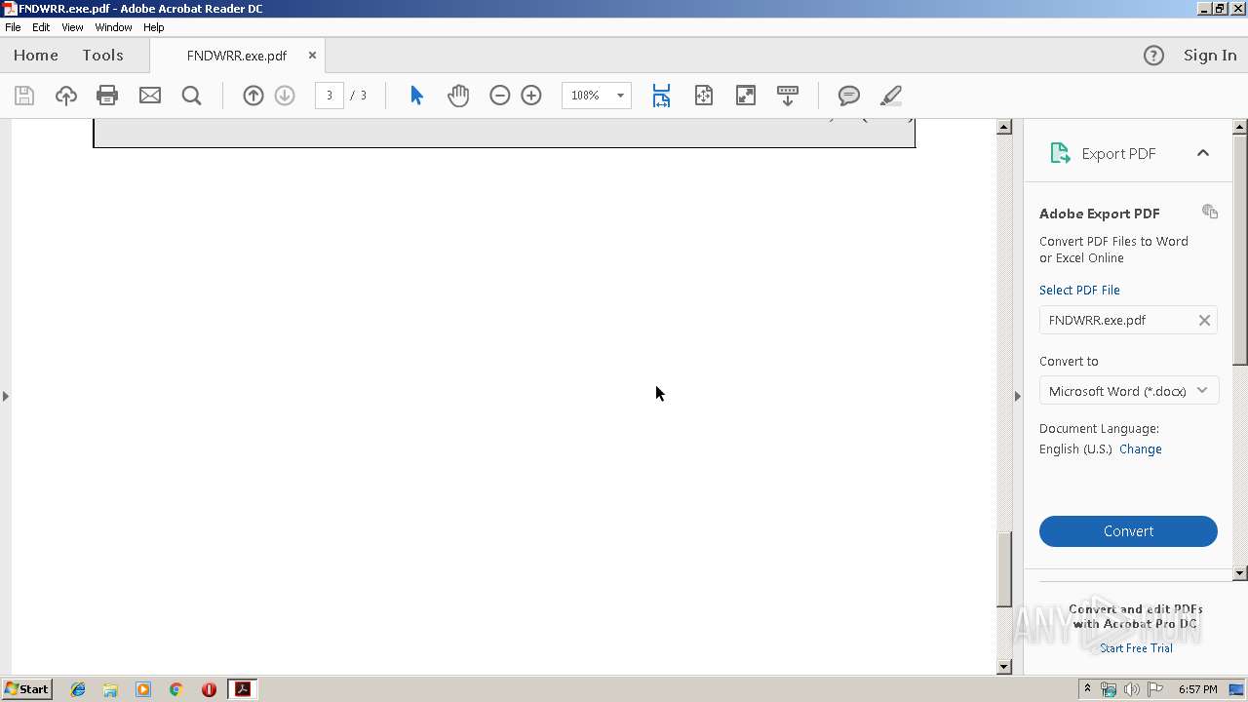Open the Windows Start menu
The image size is (1248, 702).
click(x=26, y=689)
